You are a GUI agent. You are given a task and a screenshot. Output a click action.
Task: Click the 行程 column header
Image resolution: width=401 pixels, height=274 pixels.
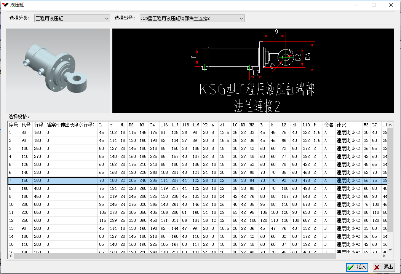tap(39, 125)
